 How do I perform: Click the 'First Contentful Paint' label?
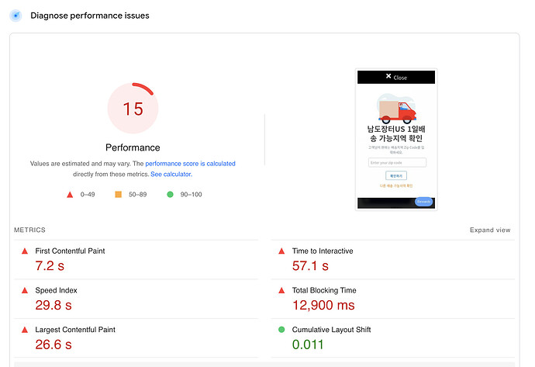[x=70, y=251]
